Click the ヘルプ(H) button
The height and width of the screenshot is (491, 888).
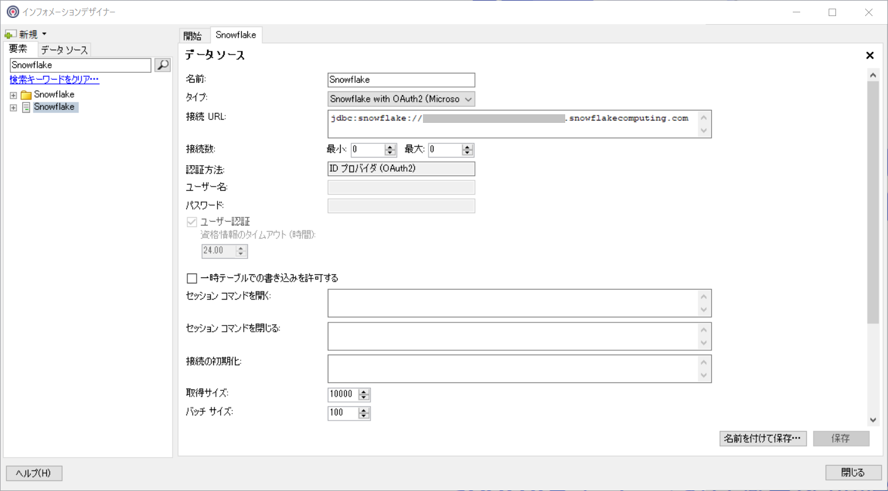point(34,473)
